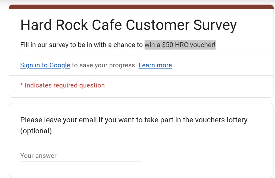This screenshot has width=275, height=178.
Task: Click the highlighted "win a $50 HRC voucher!" text
Action: point(180,45)
